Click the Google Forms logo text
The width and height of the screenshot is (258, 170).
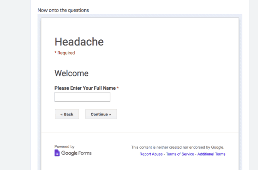coord(76,153)
